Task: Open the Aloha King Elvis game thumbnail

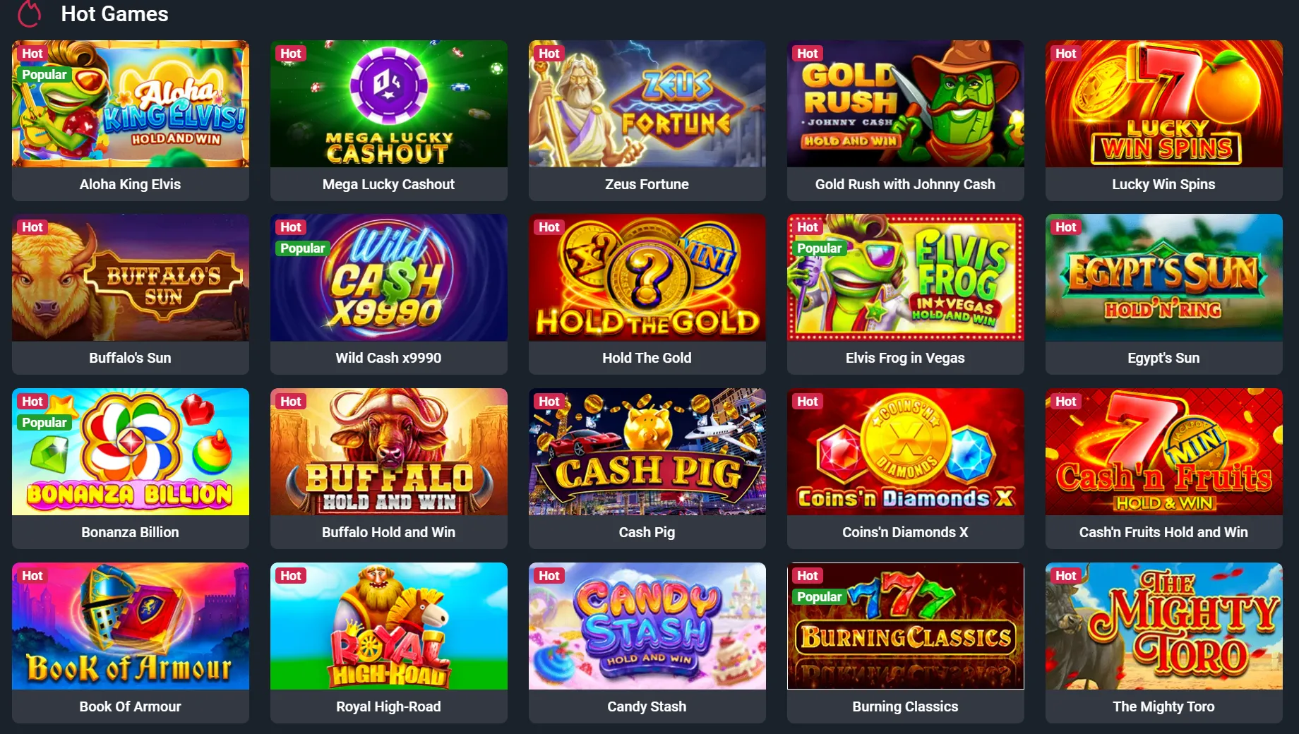Action: pyautogui.click(x=131, y=104)
